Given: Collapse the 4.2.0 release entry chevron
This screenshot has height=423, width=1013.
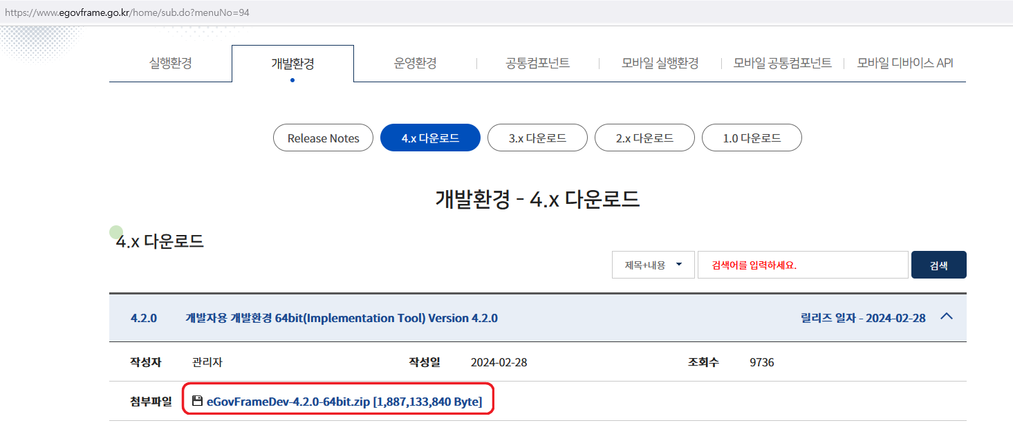Looking at the screenshot, I should point(947,317).
